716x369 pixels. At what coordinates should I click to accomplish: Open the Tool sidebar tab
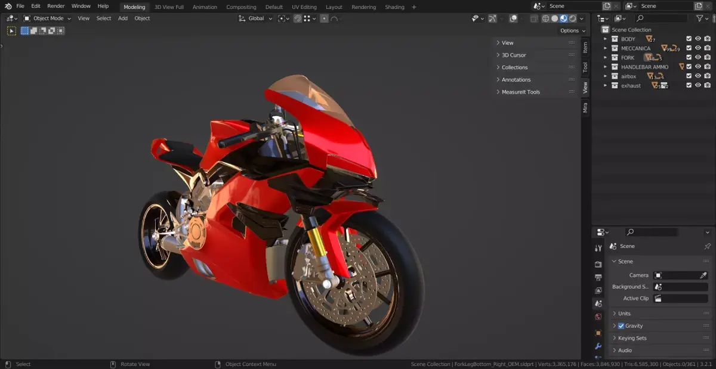point(585,67)
